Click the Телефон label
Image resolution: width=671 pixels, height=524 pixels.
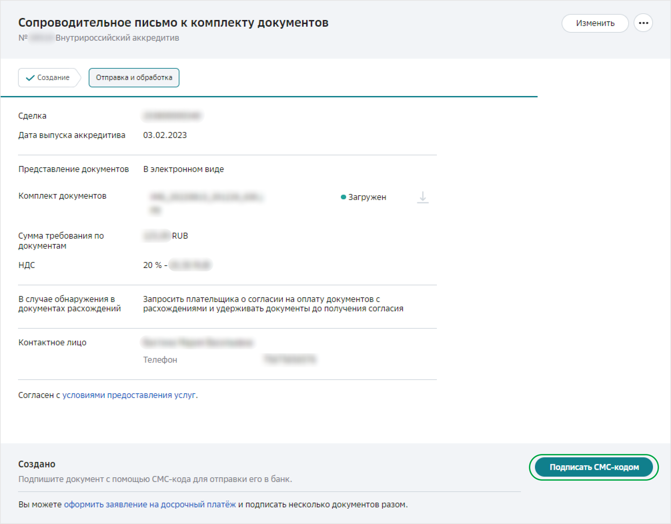pyautogui.click(x=160, y=360)
